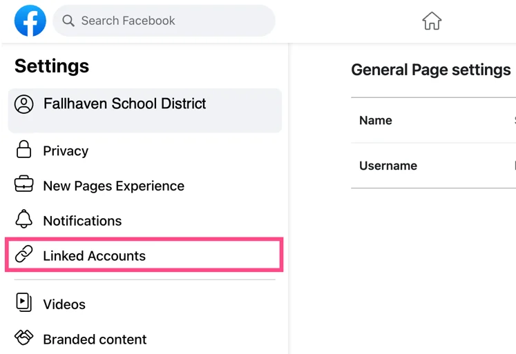Screen dimensions: 516x354
Task: Click the Linked Accounts chain icon
Action: pyautogui.click(x=24, y=255)
